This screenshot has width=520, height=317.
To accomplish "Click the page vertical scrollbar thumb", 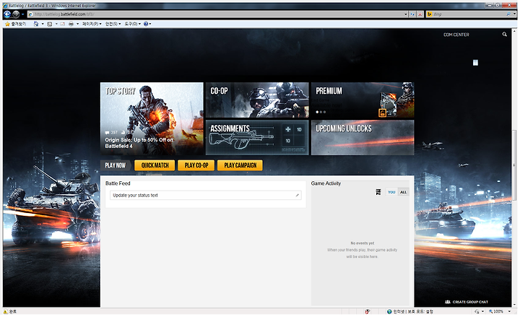I will coord(514,165).
